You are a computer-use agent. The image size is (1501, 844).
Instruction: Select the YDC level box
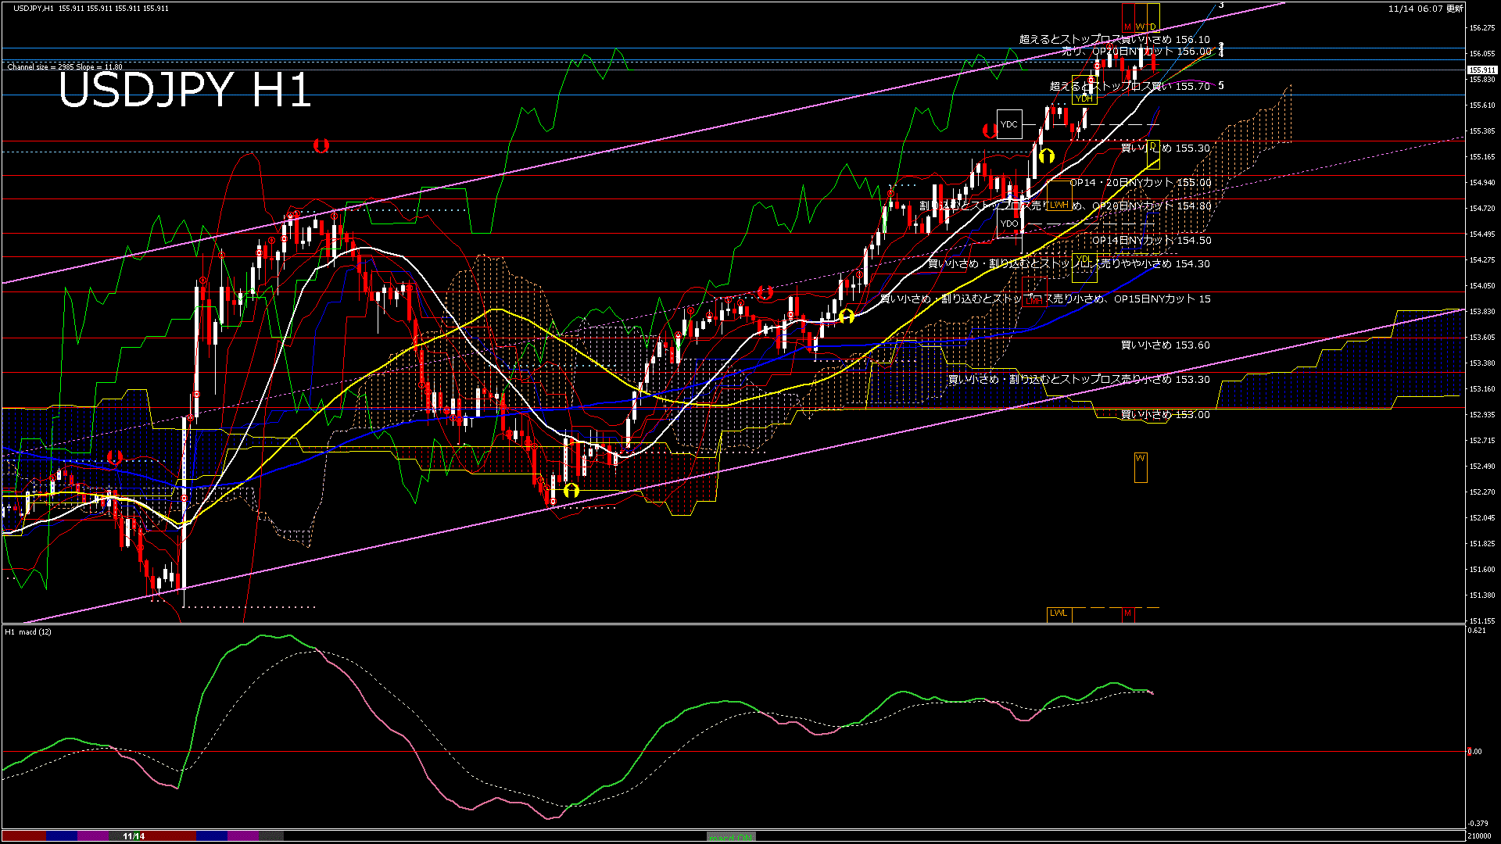pyautogui.click(x=1009, y=124)
